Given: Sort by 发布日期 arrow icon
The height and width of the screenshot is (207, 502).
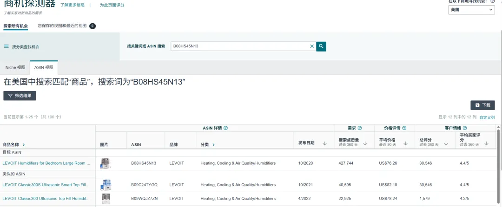Looking at the screenshot, I should [x=324, y=144].
